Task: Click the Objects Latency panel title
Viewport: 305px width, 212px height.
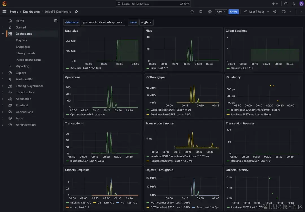Action: tap(237, 170)
